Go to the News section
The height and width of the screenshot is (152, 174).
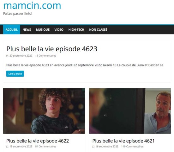[27, 29]
